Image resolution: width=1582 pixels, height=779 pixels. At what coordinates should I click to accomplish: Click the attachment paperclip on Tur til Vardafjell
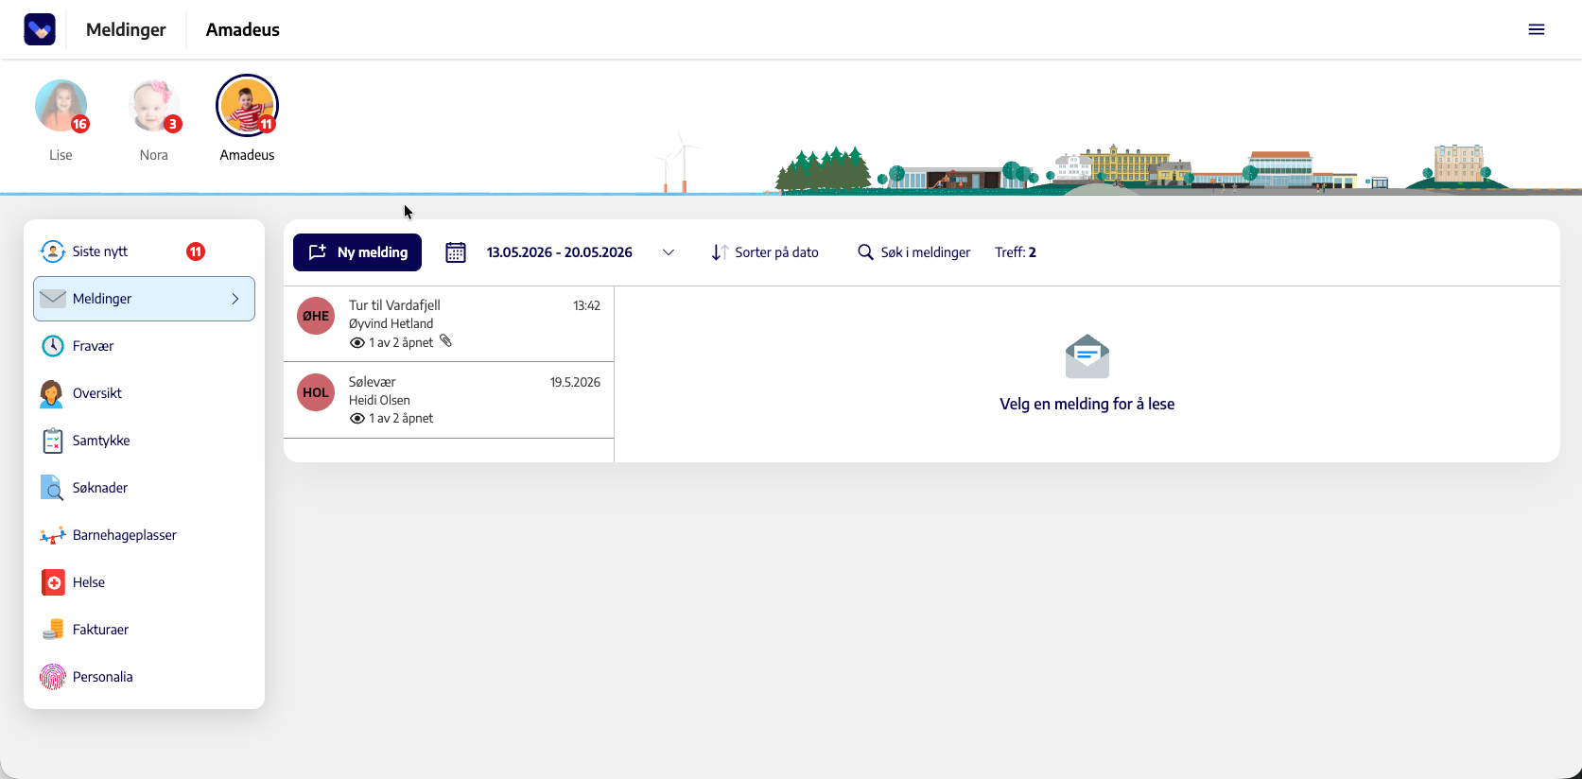coord(445,341)
